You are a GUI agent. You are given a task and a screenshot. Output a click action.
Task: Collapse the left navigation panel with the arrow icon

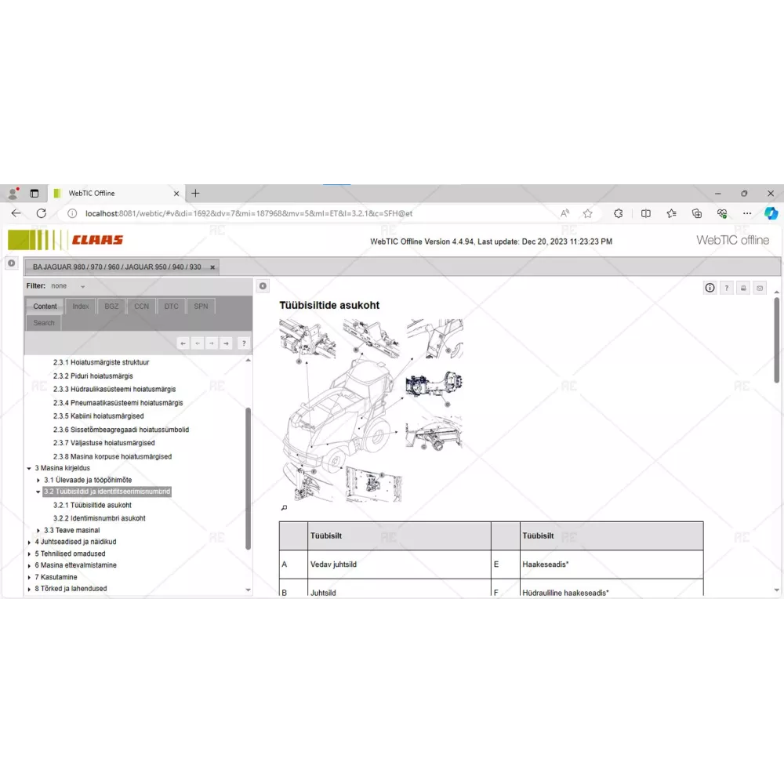263,286
